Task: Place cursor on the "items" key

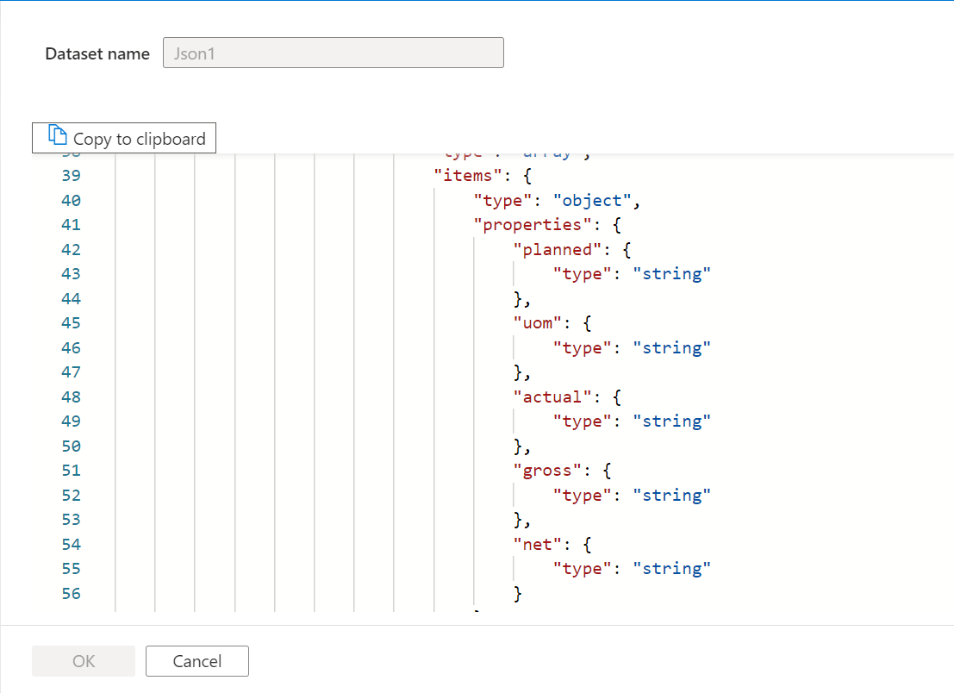Action: pyautogui.click(x=468, y=176)
